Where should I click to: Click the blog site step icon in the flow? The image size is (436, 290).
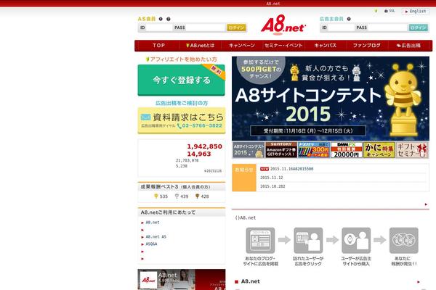[x=260, y=240]
